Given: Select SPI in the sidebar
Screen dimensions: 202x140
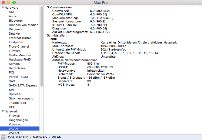Looking at the screenshot, I should [11, 90].
